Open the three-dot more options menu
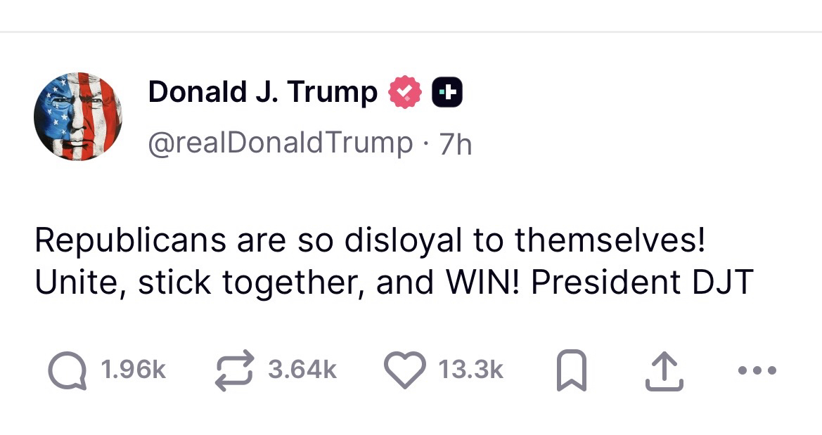This screenshot has width=822, height=435. click(757, 370)
